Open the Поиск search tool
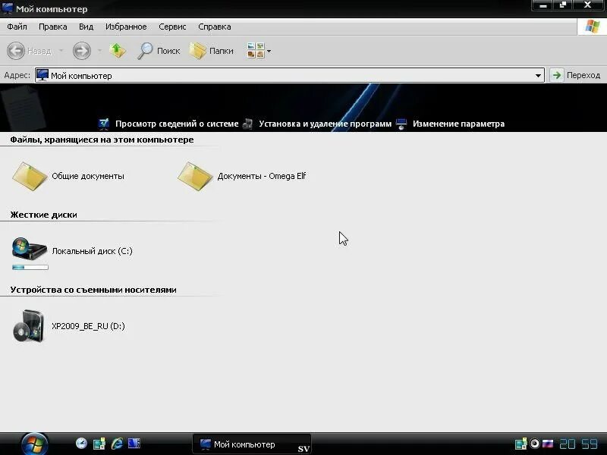 click(159, 51)
